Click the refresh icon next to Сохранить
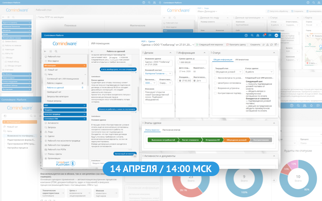The image size is (322, 201). point(264,45)
